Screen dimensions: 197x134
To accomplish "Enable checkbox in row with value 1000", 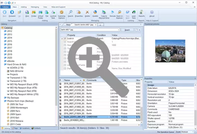I will click(x=65, y=45).
